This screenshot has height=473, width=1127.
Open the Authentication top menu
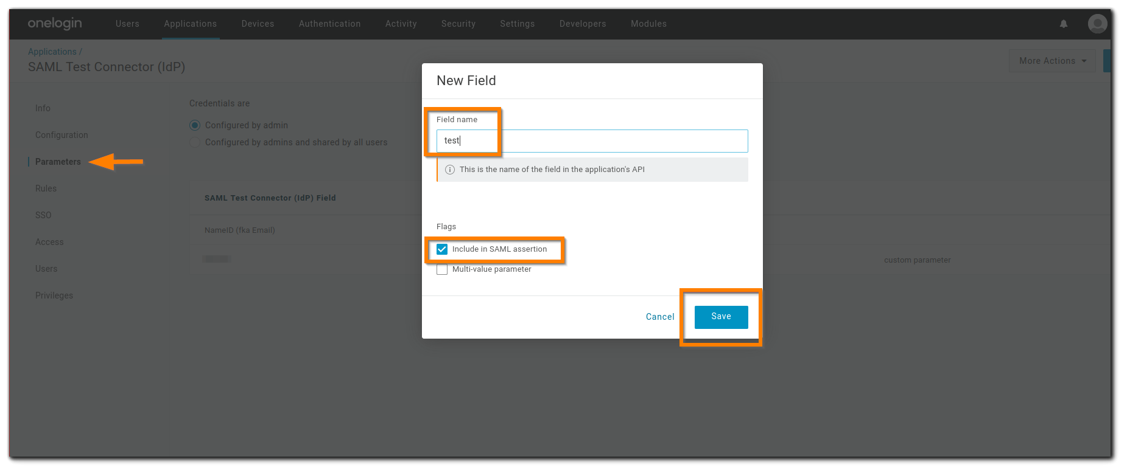point(329,24)
